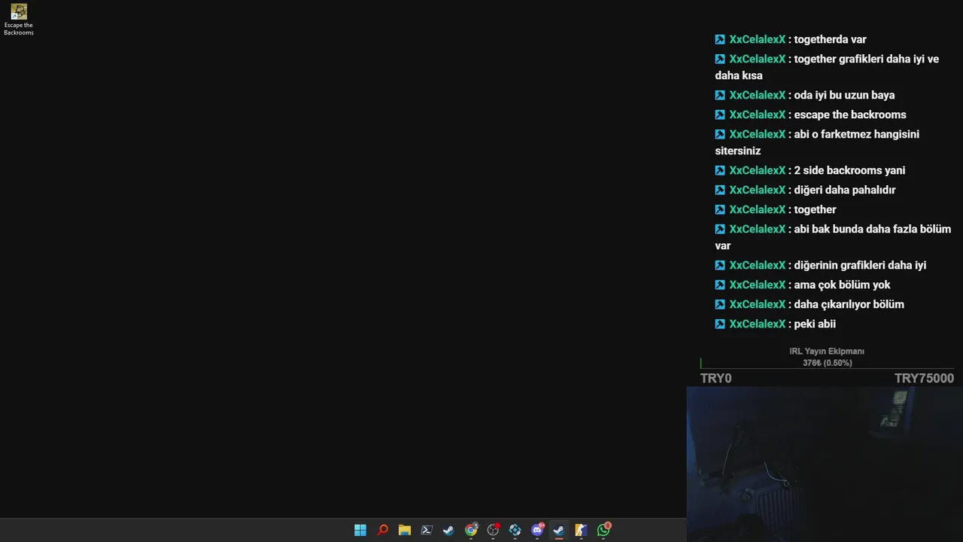Select the 'togetherda var' chat message text
963x542 pixels.
pyautogui.click(x=830, y=39)
